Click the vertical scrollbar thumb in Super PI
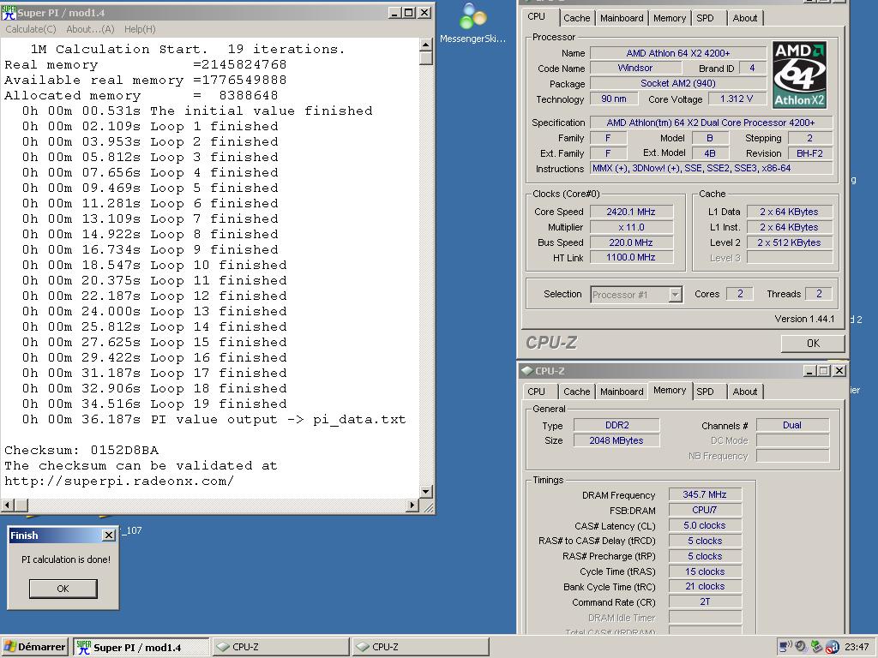The image size is (878, 658). point(426,57)
